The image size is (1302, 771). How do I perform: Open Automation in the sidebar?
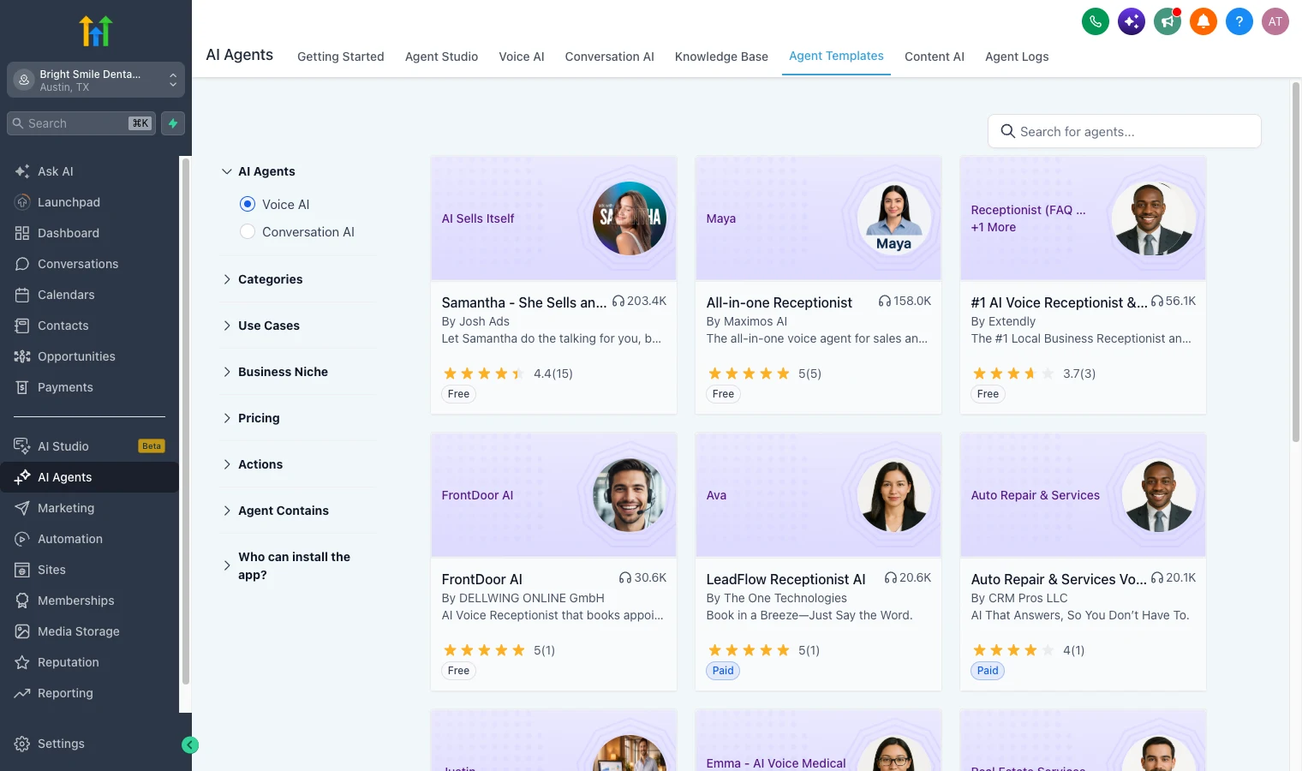[89, 539]
